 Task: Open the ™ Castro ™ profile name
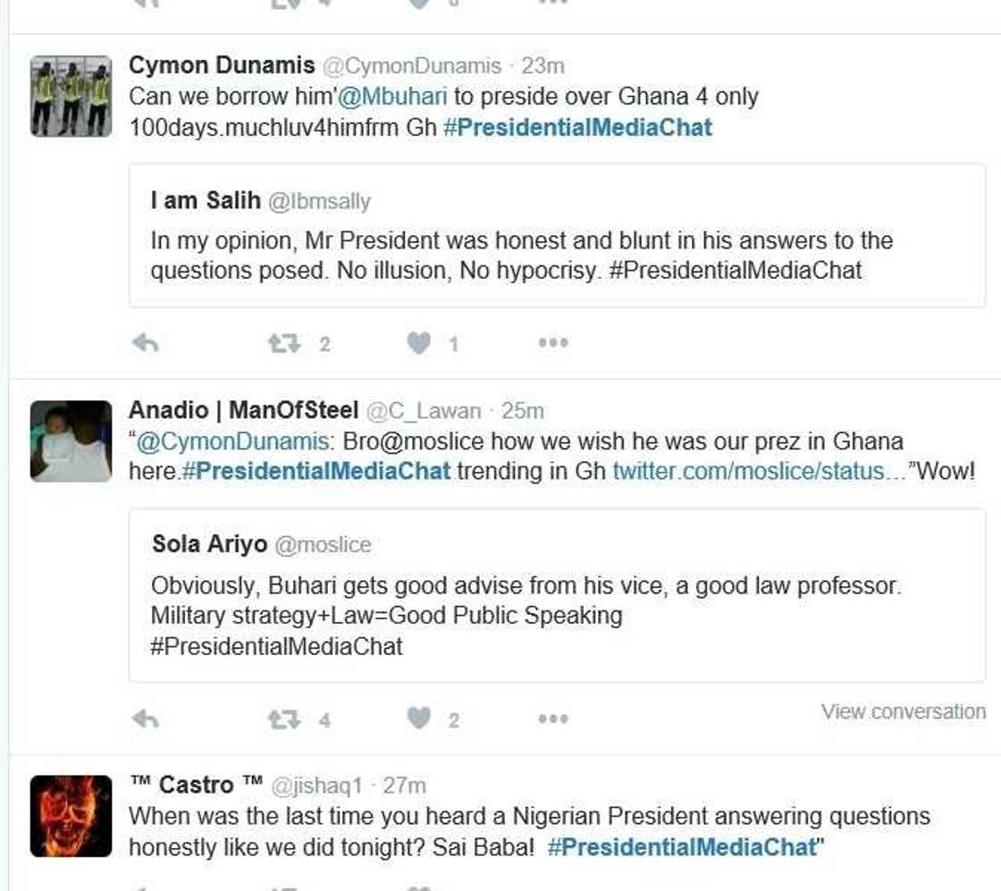[196, 785]
